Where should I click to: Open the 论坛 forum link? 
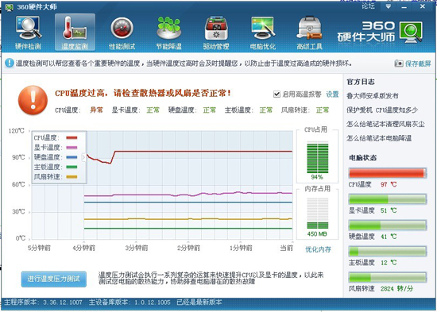[368, 6]
